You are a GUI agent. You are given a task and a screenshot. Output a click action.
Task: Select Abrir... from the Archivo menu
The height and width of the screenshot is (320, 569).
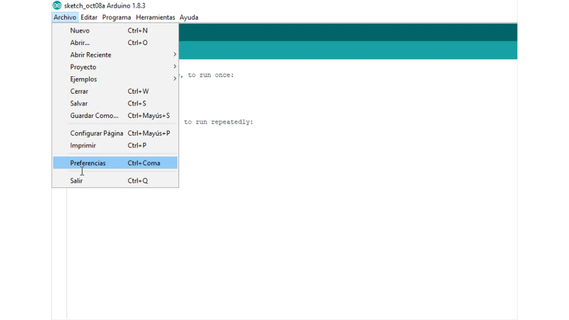pos(115,43)
